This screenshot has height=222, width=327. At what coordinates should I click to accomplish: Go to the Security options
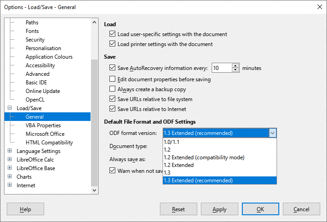click(x=35, y=39)
